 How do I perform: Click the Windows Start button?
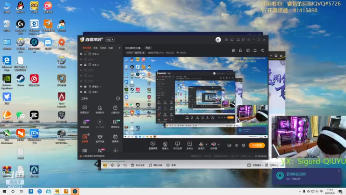click(x=4, y=191)
